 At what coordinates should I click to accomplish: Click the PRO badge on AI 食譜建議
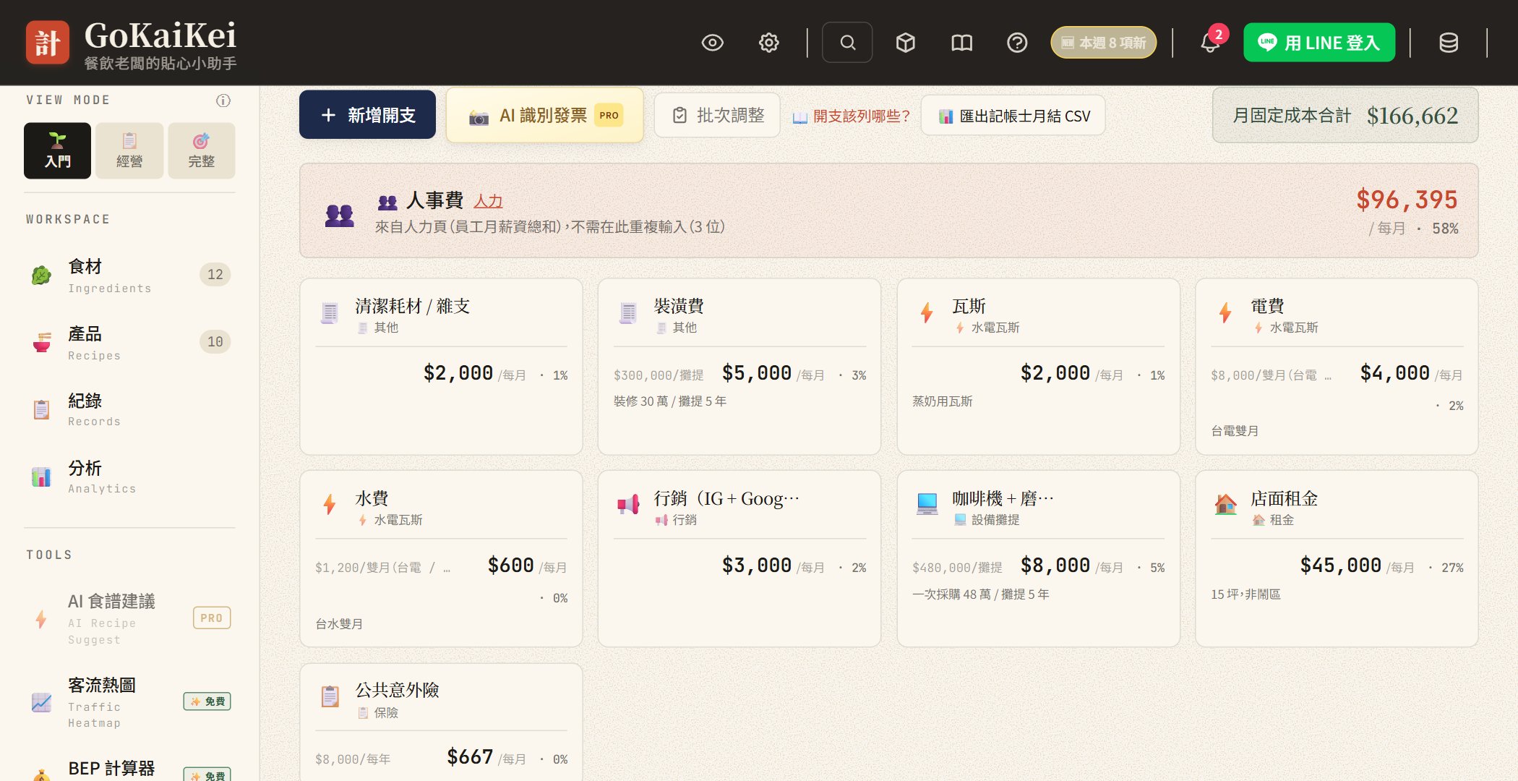point(212,618)
